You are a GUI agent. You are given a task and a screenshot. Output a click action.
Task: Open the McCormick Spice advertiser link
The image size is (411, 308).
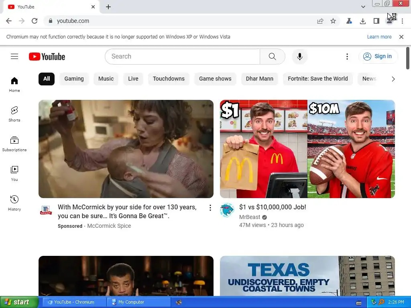pos(109,226)
